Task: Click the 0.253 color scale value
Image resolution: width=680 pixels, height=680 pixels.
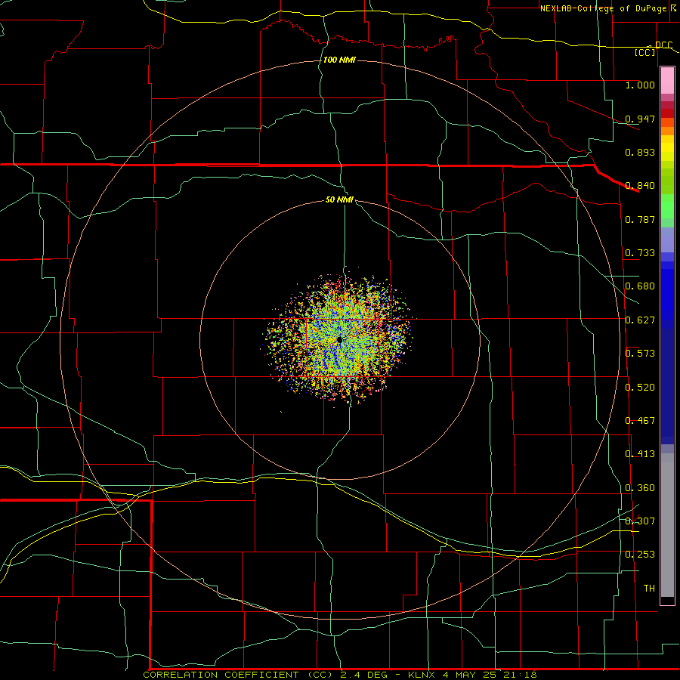Action: coord(640,555)
